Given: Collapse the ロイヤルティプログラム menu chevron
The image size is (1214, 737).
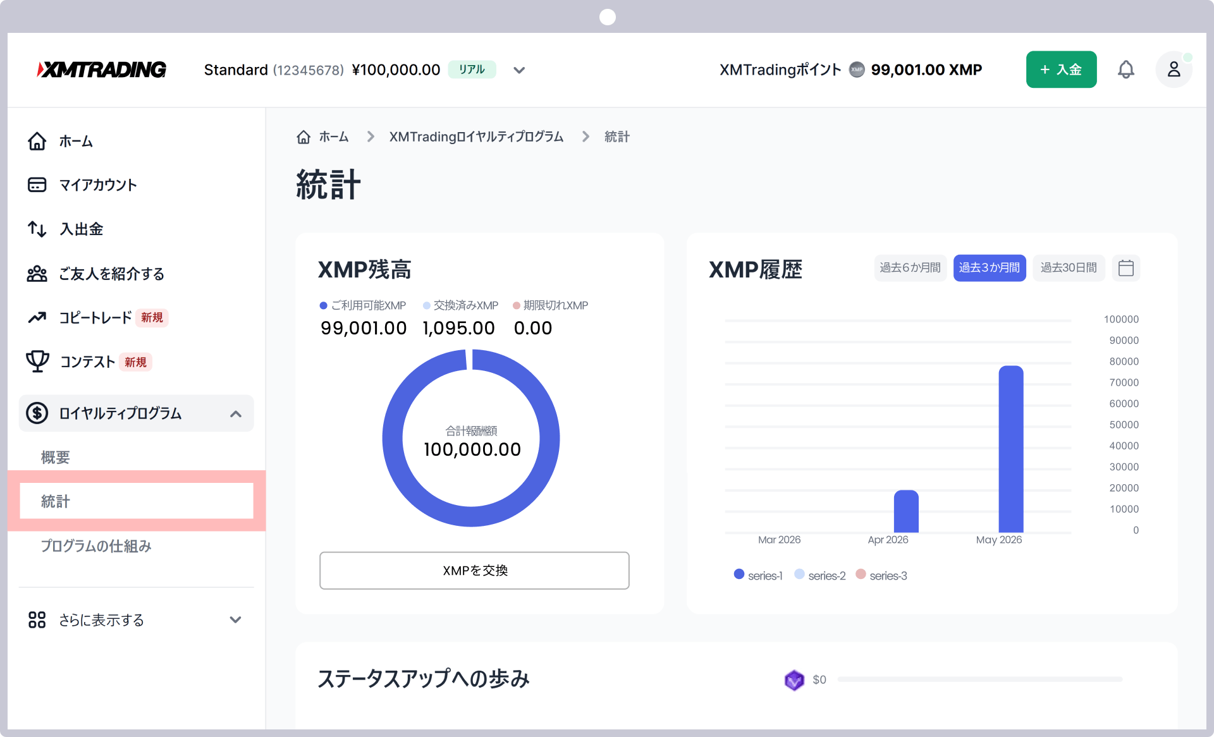Looking at the screenshot, I should [x=236, y=414].
